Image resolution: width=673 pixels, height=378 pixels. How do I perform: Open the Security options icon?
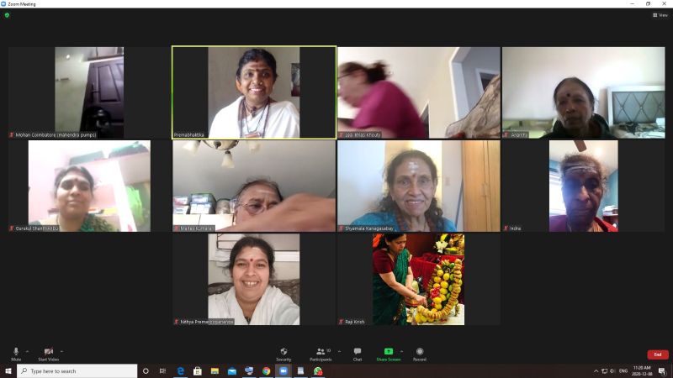284,353
